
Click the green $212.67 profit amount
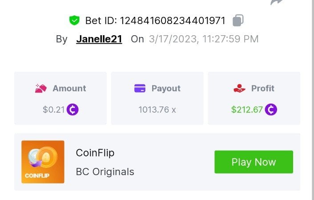tap(247, 110)
